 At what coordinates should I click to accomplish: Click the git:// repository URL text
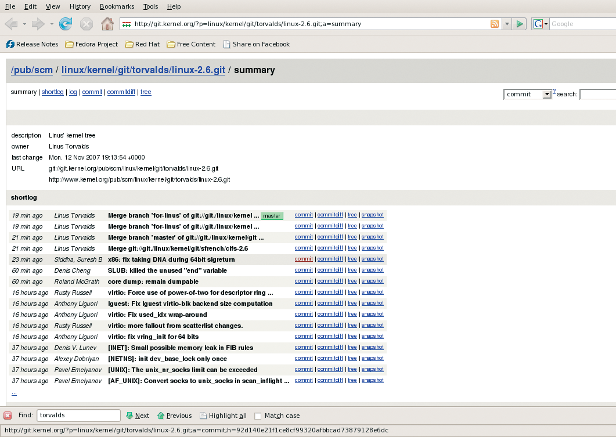134,168
